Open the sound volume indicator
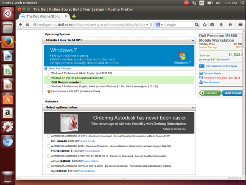Viewport: 246px width, 185px height. (218, 3)
